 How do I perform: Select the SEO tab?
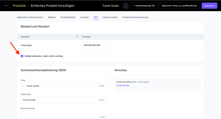(96, 17)
